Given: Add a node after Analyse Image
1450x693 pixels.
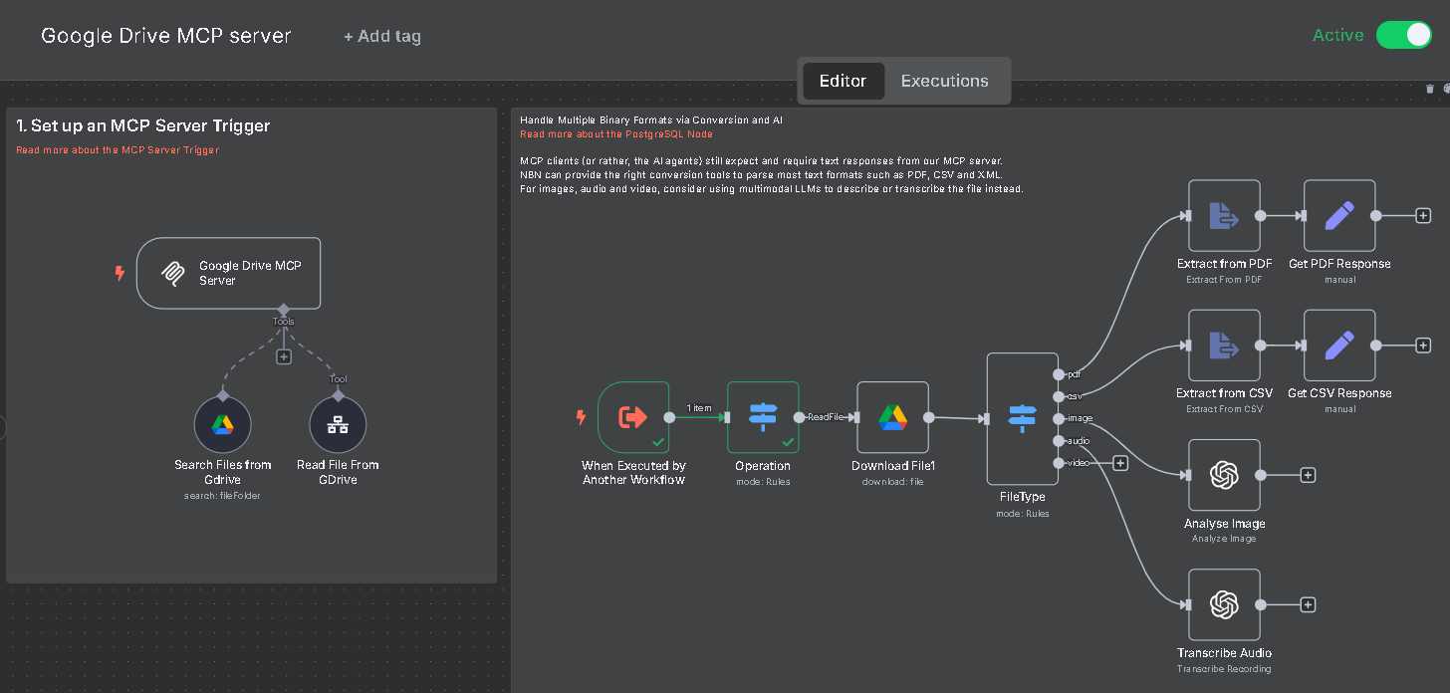Looking at the screenshot, I should (1308, 475).
